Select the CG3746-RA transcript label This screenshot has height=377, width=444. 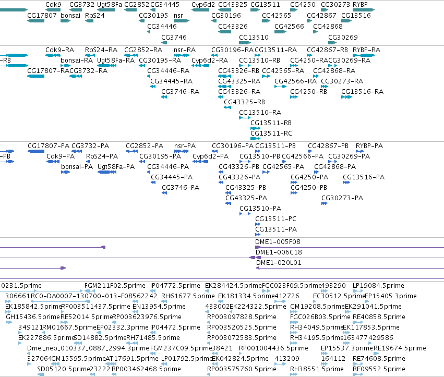181,92
